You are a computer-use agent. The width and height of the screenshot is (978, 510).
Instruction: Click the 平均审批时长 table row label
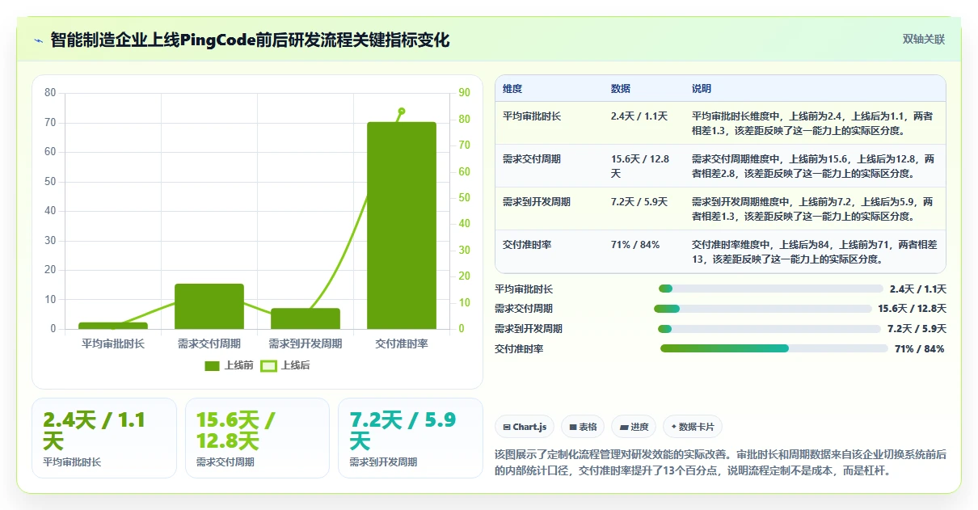point(532,116)
